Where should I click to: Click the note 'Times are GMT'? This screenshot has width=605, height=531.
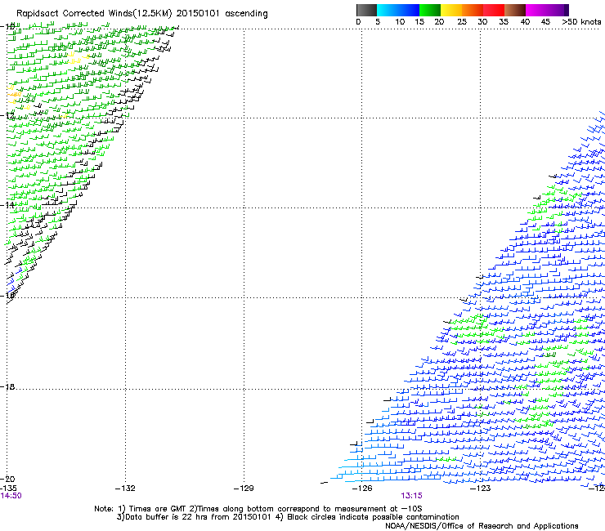pyautogui.click(x=158, y=509)
